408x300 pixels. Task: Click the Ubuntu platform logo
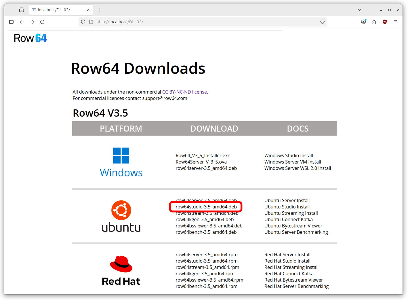tap(121, 216)
